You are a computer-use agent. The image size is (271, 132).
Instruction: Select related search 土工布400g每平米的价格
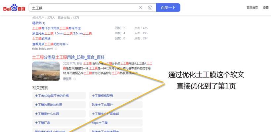[59, 96]
